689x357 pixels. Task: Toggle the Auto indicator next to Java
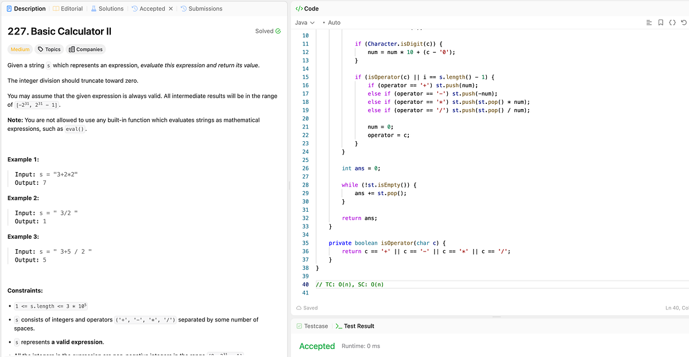pyautogui.click(x=334, y=23)
